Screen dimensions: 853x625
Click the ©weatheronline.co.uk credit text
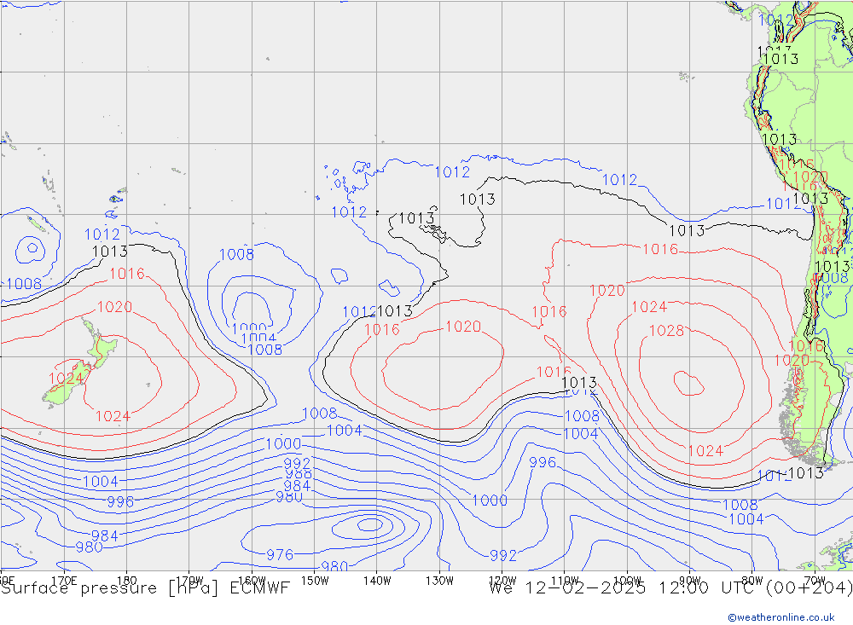point(781,617)
